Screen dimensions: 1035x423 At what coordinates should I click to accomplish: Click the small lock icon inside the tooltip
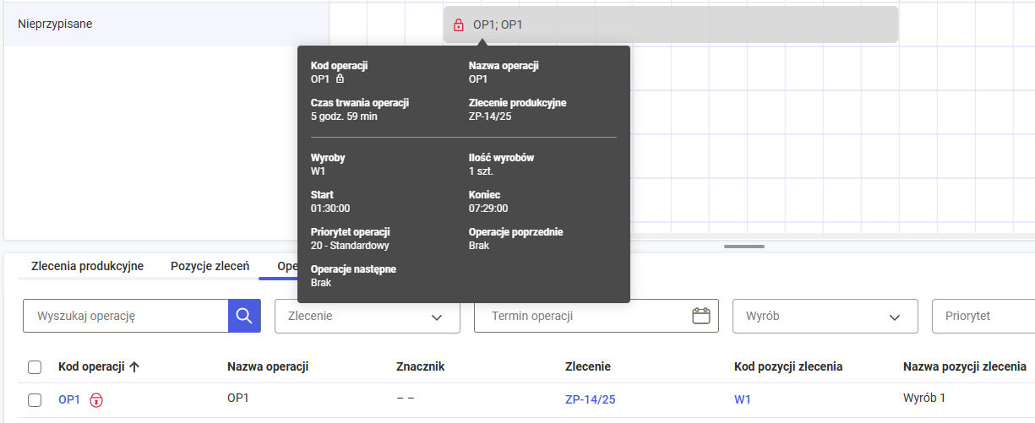point(340,79)
